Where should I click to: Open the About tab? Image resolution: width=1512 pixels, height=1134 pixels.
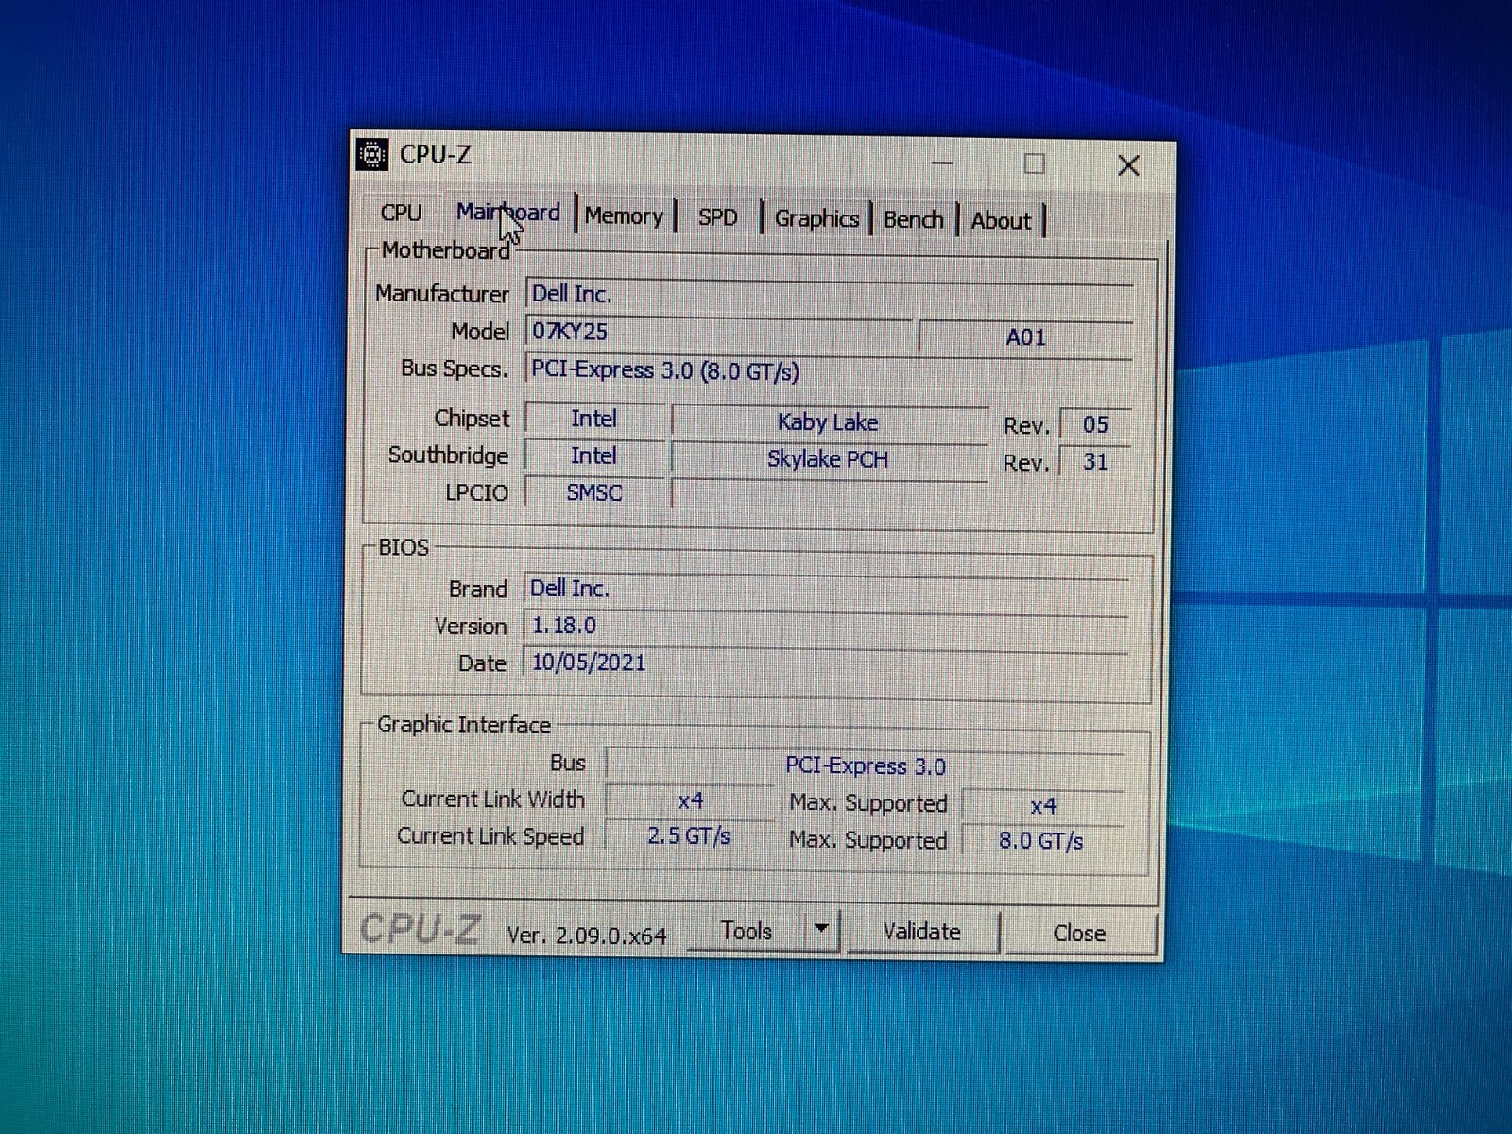[1001, 221]
